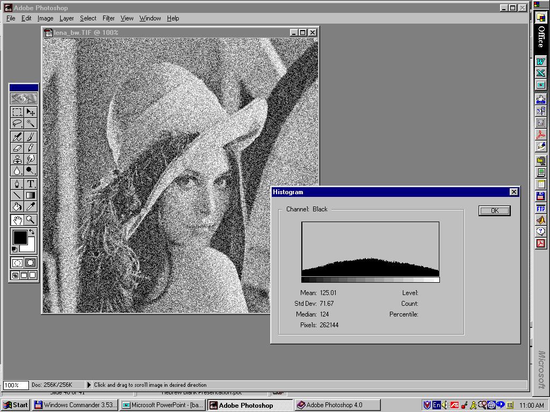This screenshot has height=412, width=550.
Task: Click the zoom percentage field showing 100%
Action: pyautogui.click(x=16, y=385)
